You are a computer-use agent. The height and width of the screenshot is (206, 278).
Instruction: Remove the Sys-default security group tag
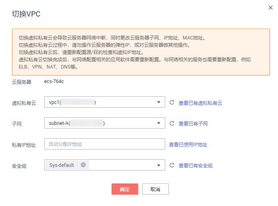click(83, 165)
